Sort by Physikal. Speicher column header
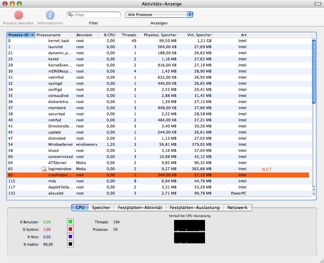 [158, 35]
